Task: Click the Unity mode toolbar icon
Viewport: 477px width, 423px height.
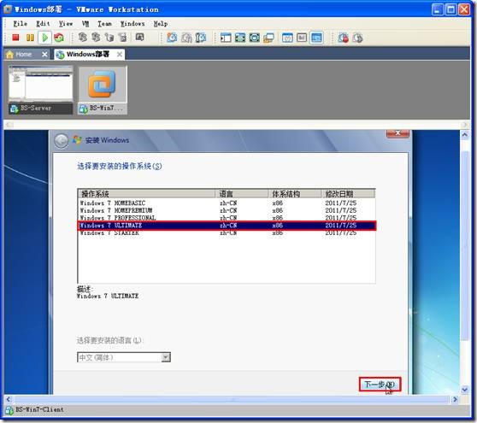Action: pos(268,38)
